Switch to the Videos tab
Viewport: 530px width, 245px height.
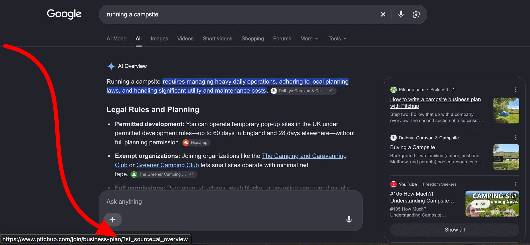(185, 39)
